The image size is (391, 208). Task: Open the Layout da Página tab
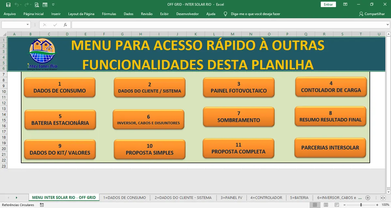click(81, 14)
